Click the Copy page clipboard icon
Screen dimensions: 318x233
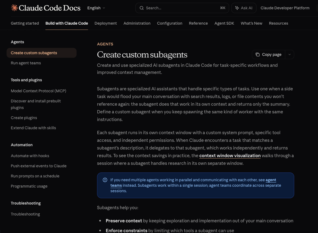point(258,54)
